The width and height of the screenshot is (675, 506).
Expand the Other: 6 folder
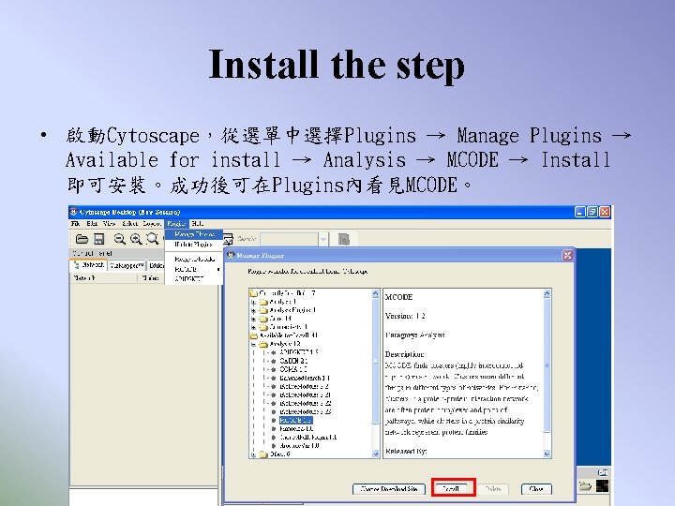point(253,454)
